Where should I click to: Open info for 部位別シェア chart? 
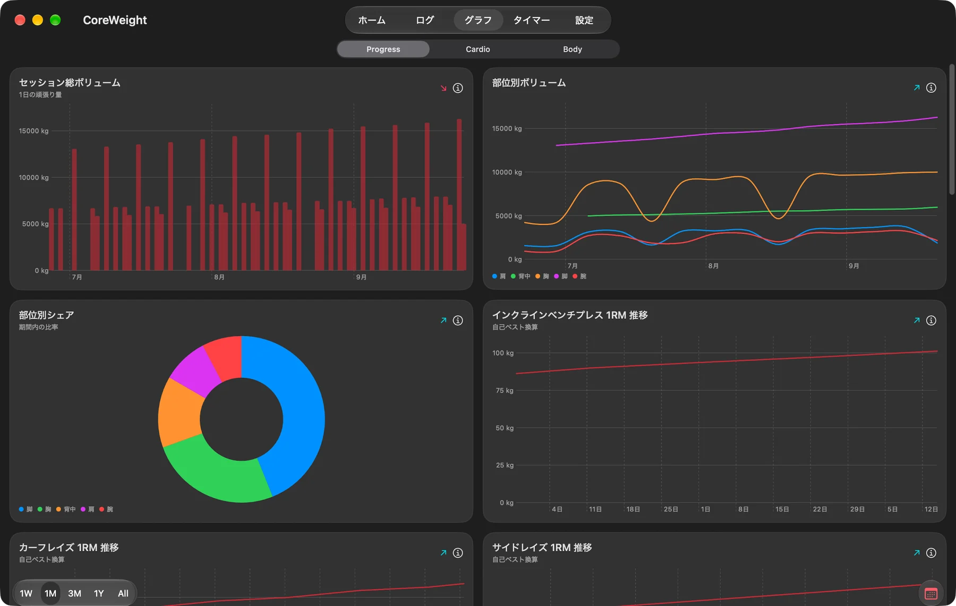point(458,321)
